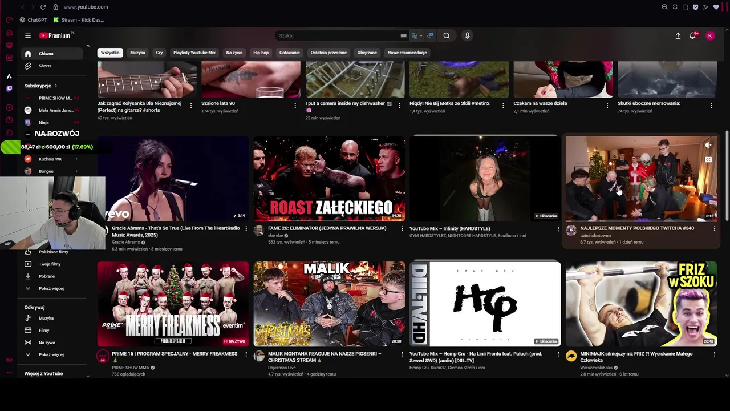This screenshot has height=411, width=730.
Task: Open options for Szalone lata 90 short
Action: coord(295,106)
